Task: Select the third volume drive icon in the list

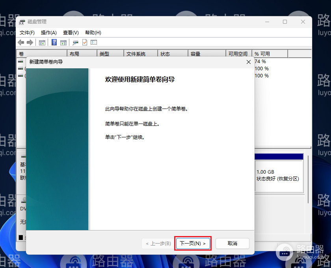Action: [x=20, y=75]
